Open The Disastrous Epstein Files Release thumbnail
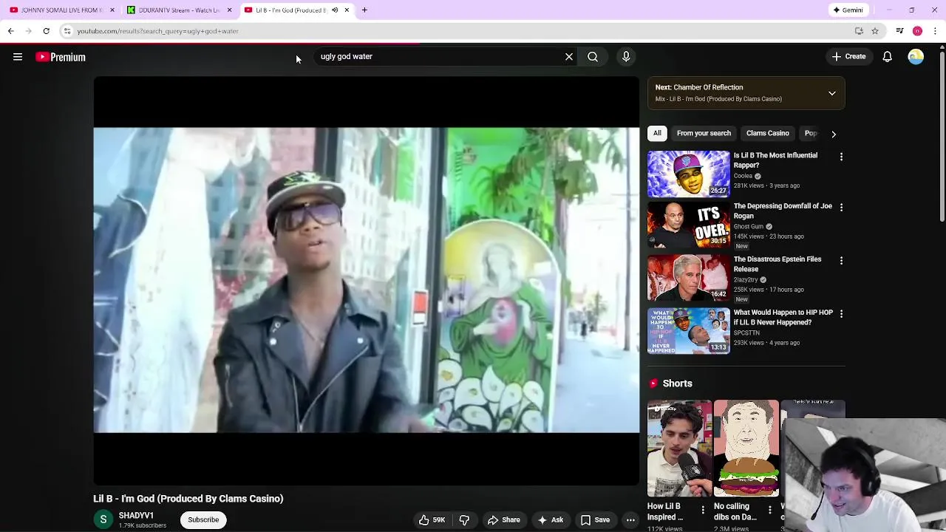The width and height of the screenshot is (946, 532). [689, 278]
